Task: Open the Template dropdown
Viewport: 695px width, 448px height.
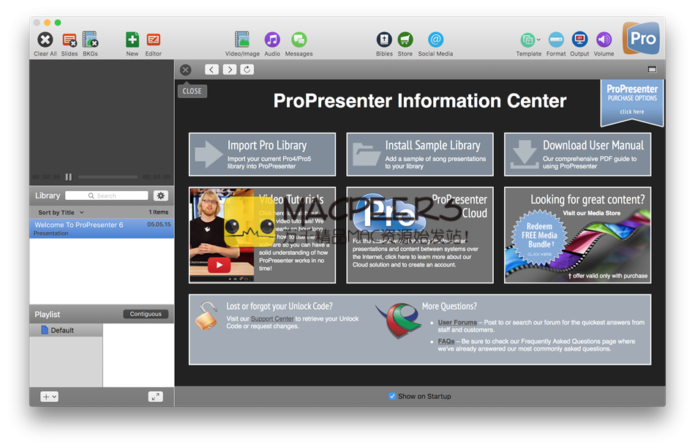Action: [529, 40]
